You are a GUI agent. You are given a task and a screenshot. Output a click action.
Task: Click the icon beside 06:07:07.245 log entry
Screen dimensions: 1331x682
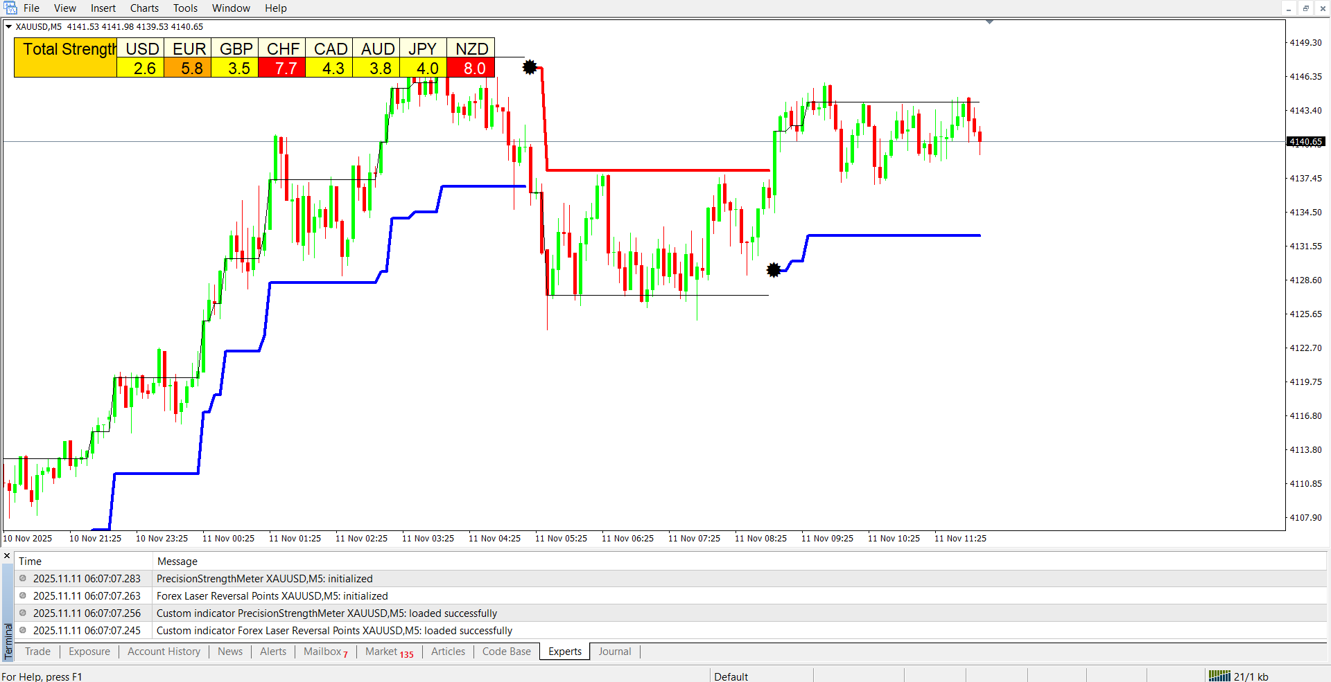click(23, 631)
